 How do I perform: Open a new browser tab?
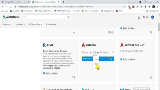[63, 2]
